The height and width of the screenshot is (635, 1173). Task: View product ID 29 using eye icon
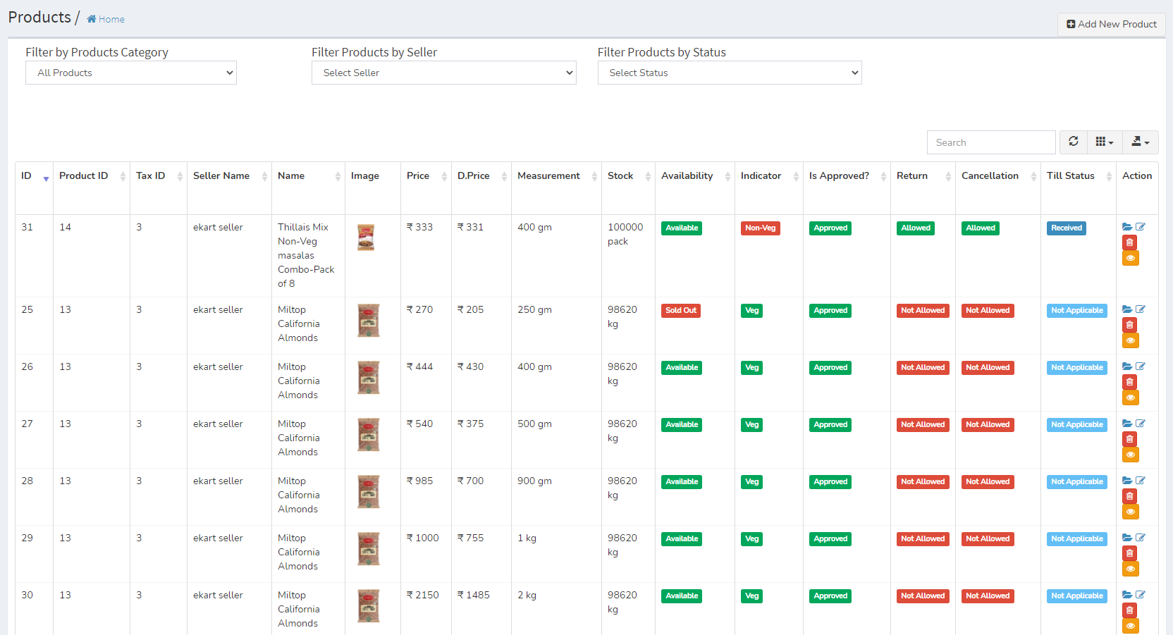pyautogui.click(x=1131, y=569)
